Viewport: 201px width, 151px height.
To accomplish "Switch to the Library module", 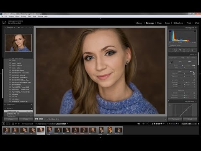I will tap(139, 23).
